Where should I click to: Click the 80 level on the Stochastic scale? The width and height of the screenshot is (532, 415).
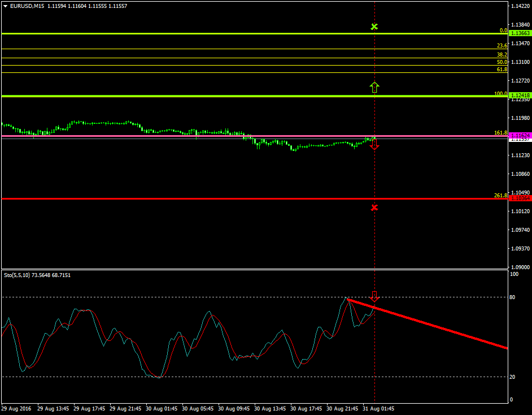pyautogui.click(x=513, y=297)
